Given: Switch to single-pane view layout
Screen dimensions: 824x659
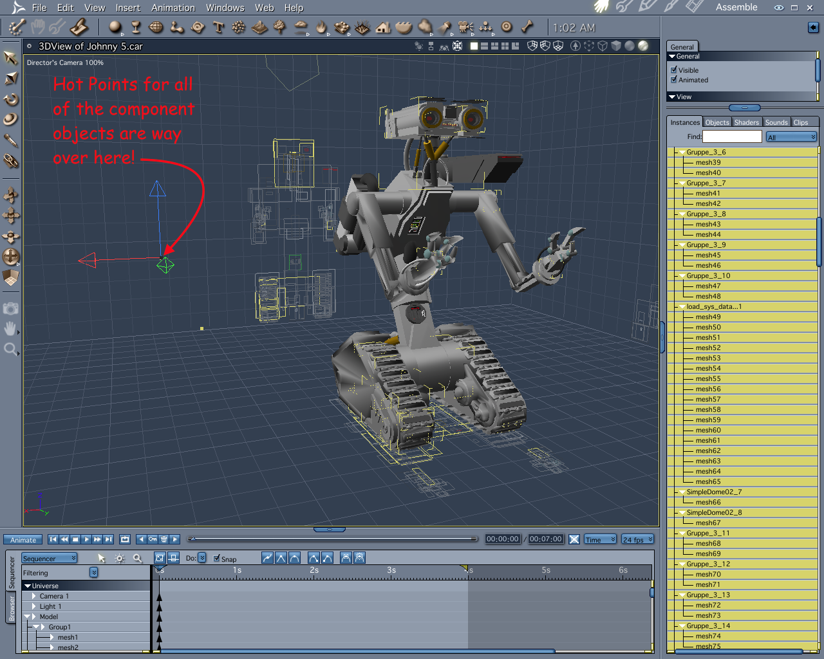Looking at the screenshot, I should (474, 46).
